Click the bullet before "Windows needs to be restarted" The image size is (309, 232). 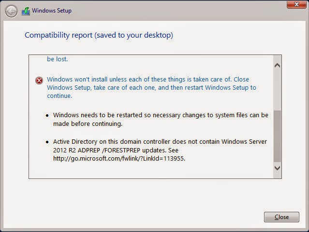(x=47, y=115)
